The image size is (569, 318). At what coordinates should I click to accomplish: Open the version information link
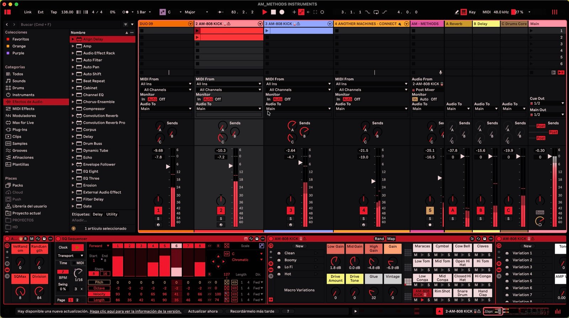pos(135,311)
